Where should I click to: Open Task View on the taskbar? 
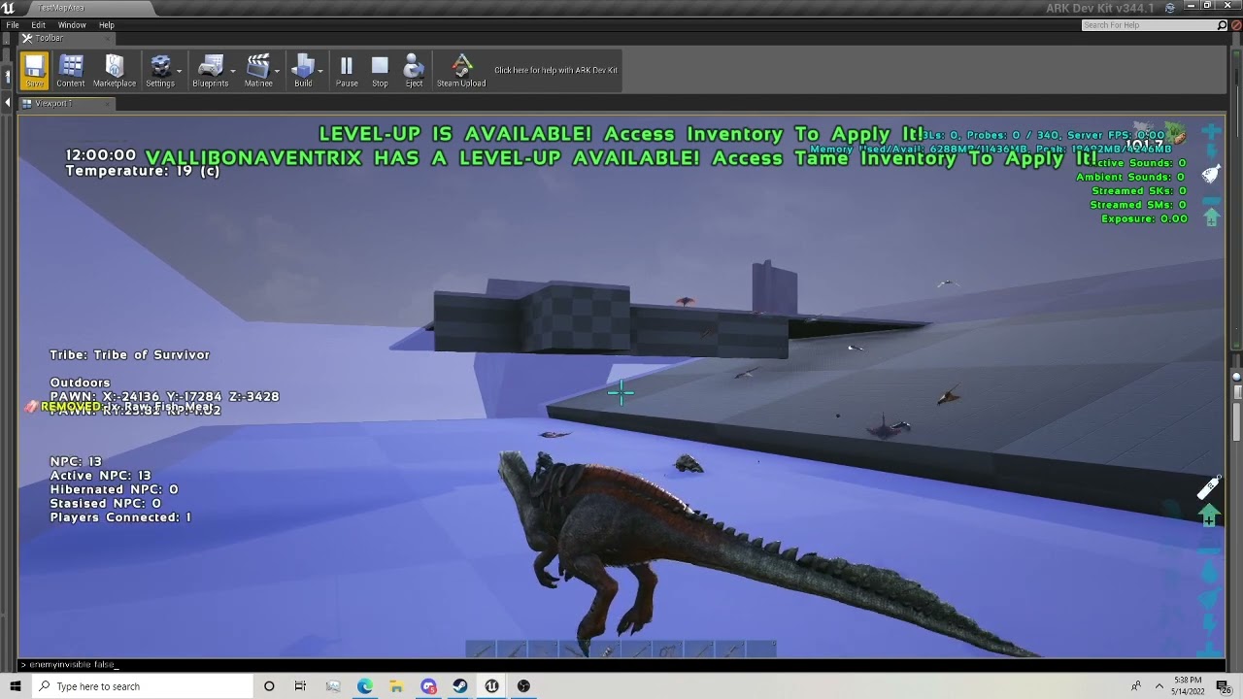click(x=300, y=686)
